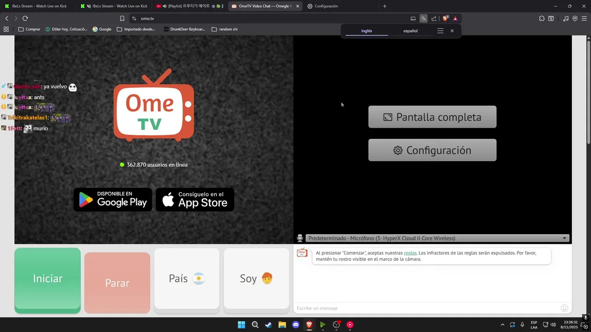The height and width of the screenshot is (332, 591).
Task: Open the Google bookmark
Action: [x=102, y=29]
